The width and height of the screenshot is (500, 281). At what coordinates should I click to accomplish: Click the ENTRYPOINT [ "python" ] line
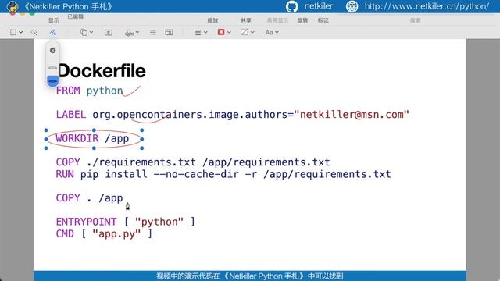[x=125, y=222]
